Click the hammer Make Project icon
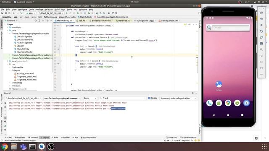Screen dimensions: 269x151 point(21,13)
